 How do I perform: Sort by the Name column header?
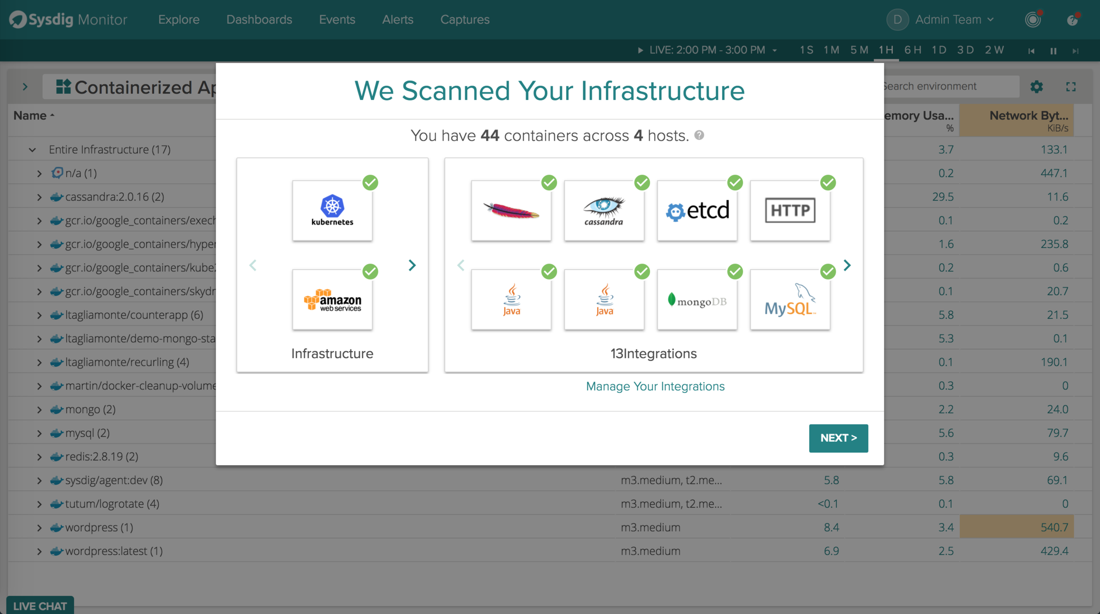click(34, 116)
